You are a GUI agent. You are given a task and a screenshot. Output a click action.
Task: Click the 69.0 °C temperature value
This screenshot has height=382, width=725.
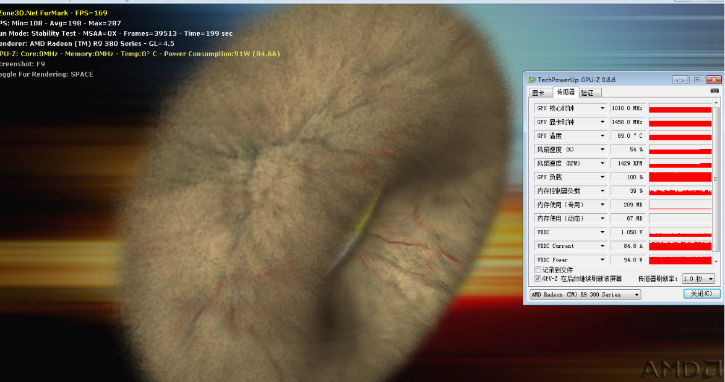[x=627, y=136]
